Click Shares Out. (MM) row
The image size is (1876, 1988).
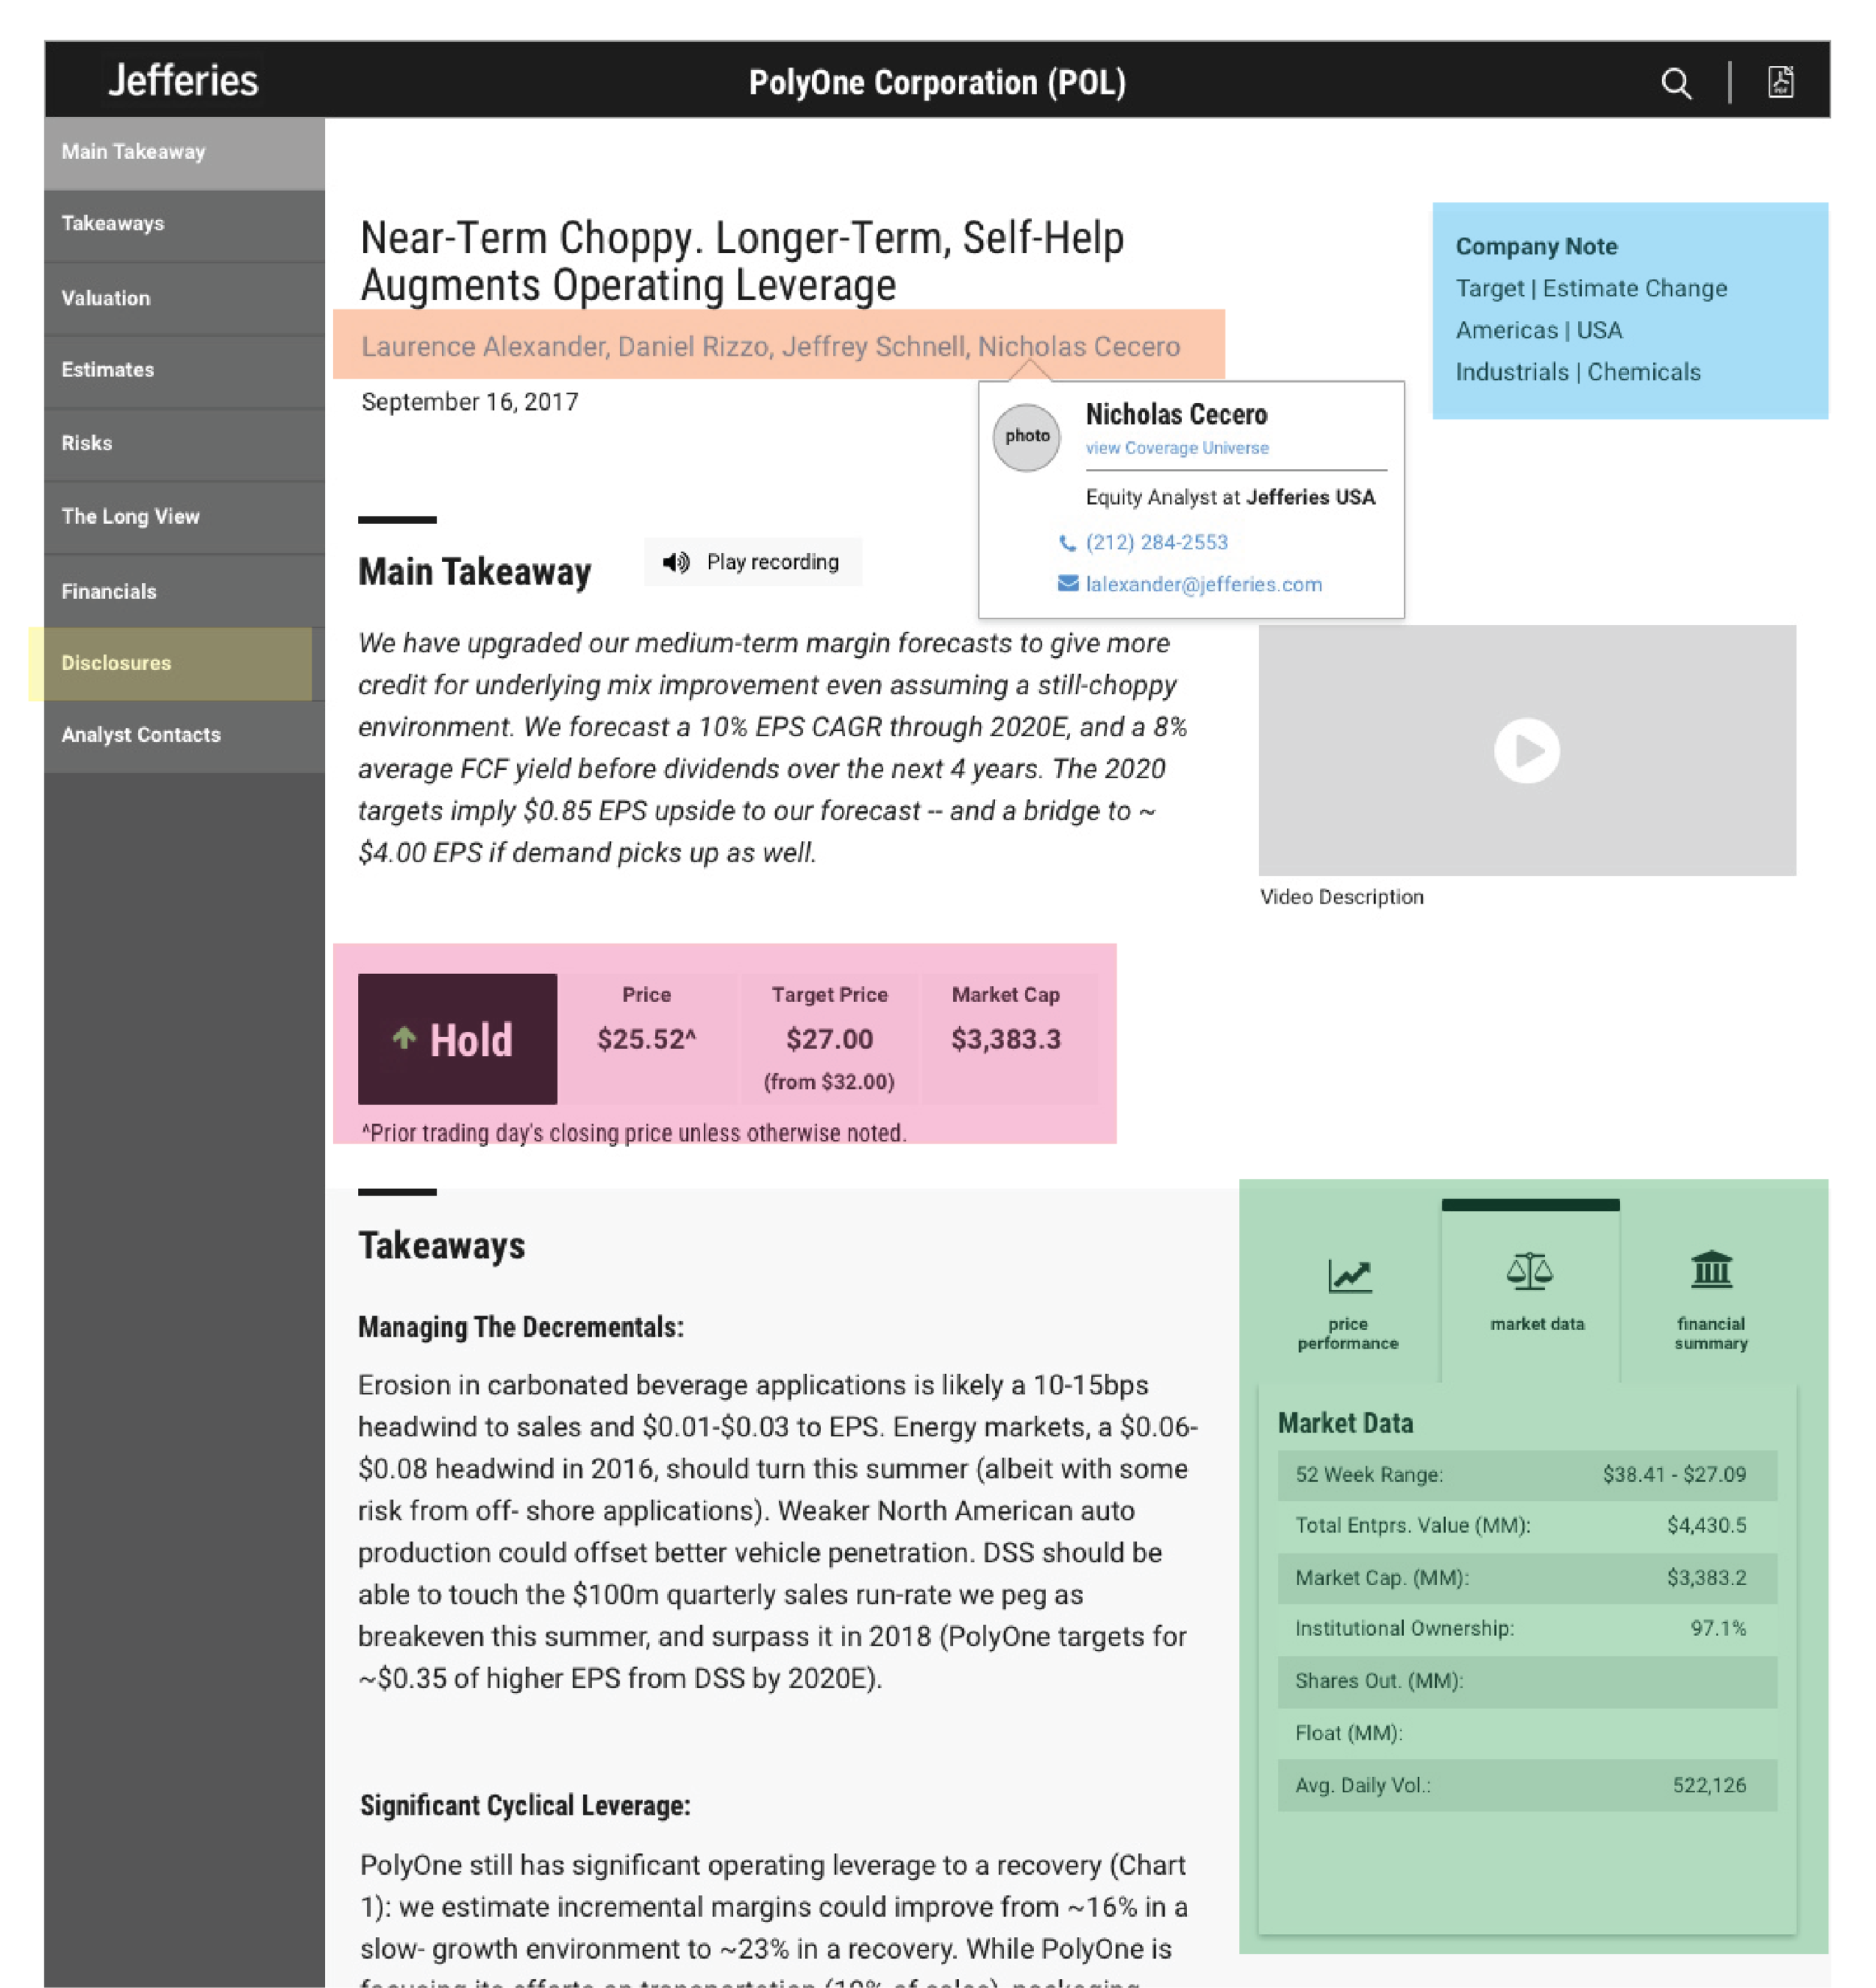pos(1527,1681)
